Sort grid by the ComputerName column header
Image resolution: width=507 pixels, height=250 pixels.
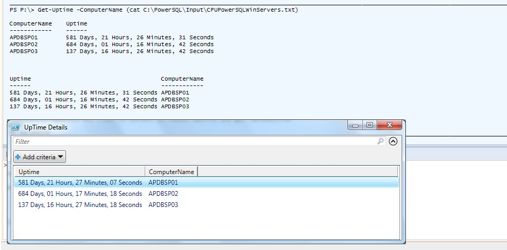pos(171,172)
